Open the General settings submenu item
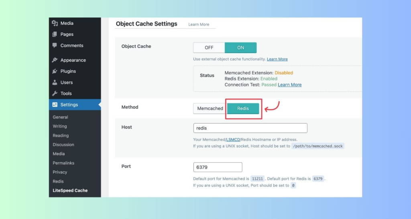Image resolution: width=411 pixels, height=219 pixels. point(60,117)
